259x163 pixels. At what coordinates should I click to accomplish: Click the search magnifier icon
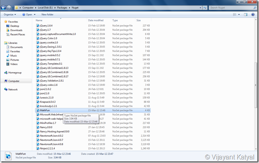[255, 8]
